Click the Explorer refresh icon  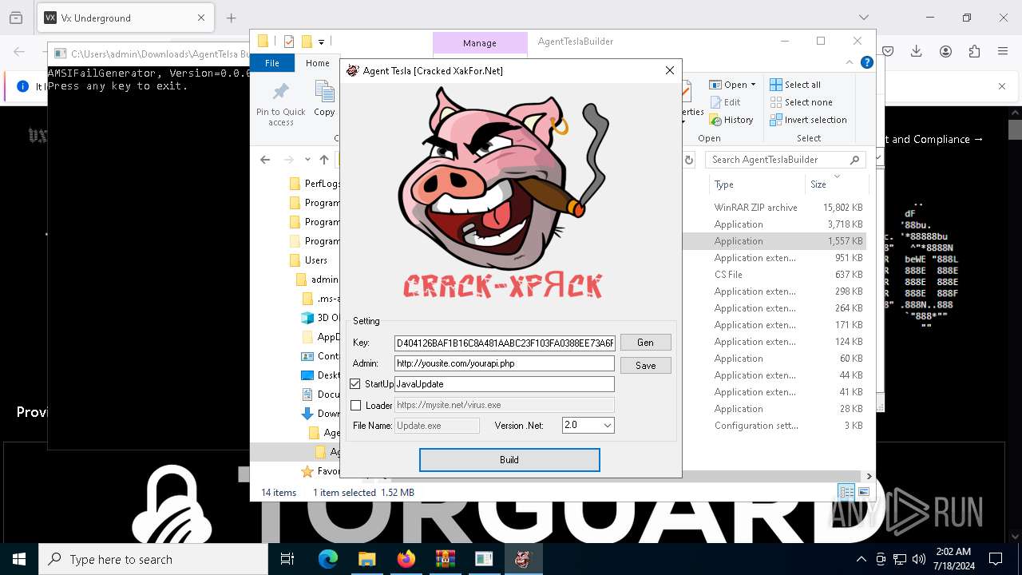pyautogui.click(x=689, y=160)
